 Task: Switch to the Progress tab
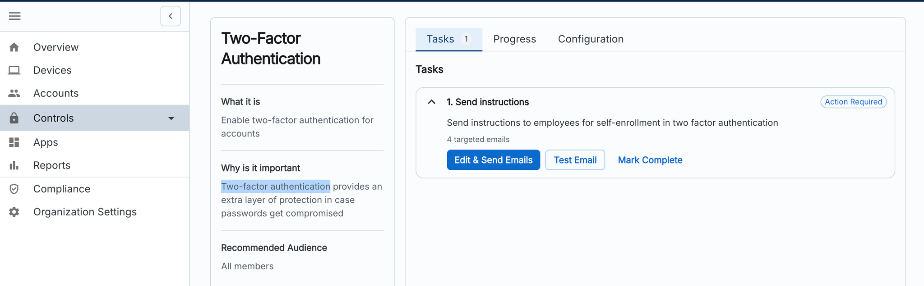pyautogui.click(x=514, y=39)
